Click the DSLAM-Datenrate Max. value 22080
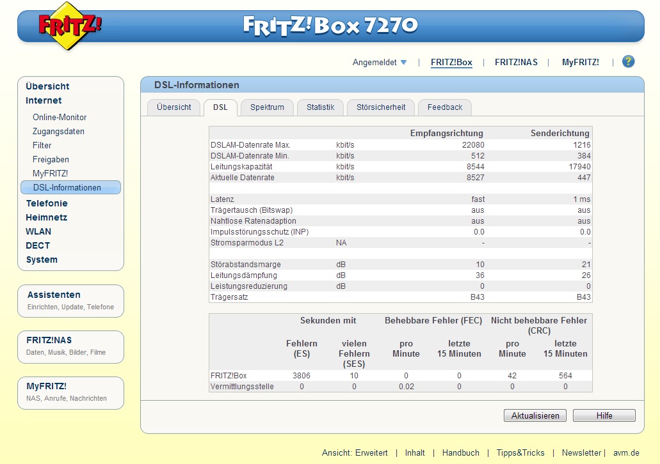This screenshot has width=660, height=464. coord(472,145)
